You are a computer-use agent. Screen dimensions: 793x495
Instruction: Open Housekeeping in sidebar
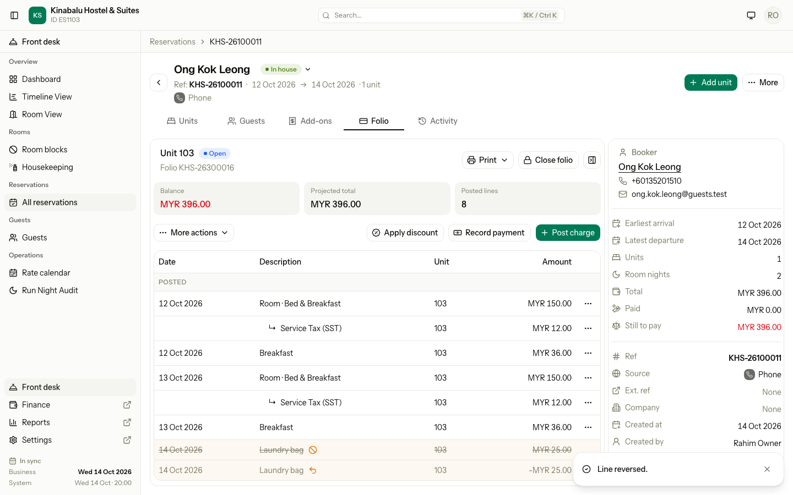[70, 167]
